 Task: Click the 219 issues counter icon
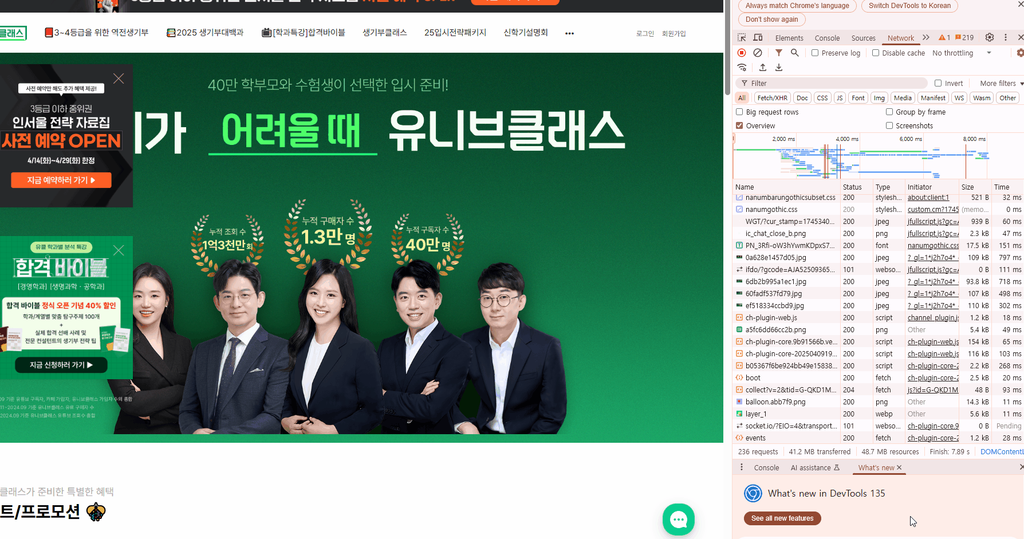click(x=964, y=38)
